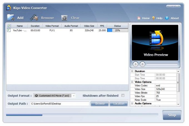Stop the video preview playback
This screenshot has height=126, width=189.
[142, 64]
